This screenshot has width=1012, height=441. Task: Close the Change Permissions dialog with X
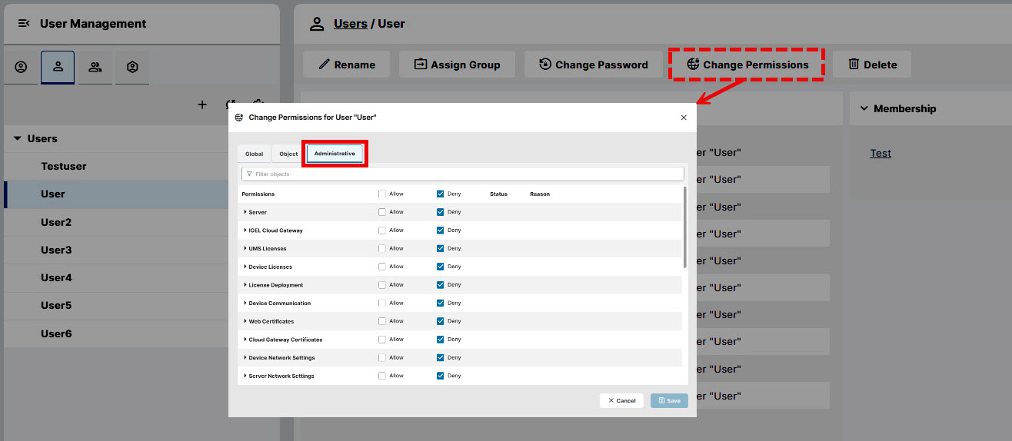tap(684, 118)
